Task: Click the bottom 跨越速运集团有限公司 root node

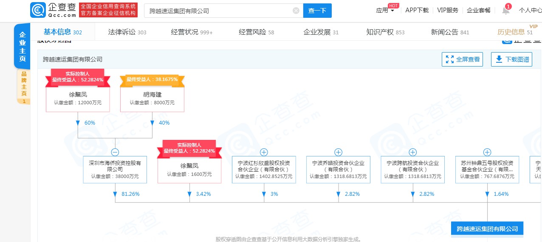Action: pos(487,229)
